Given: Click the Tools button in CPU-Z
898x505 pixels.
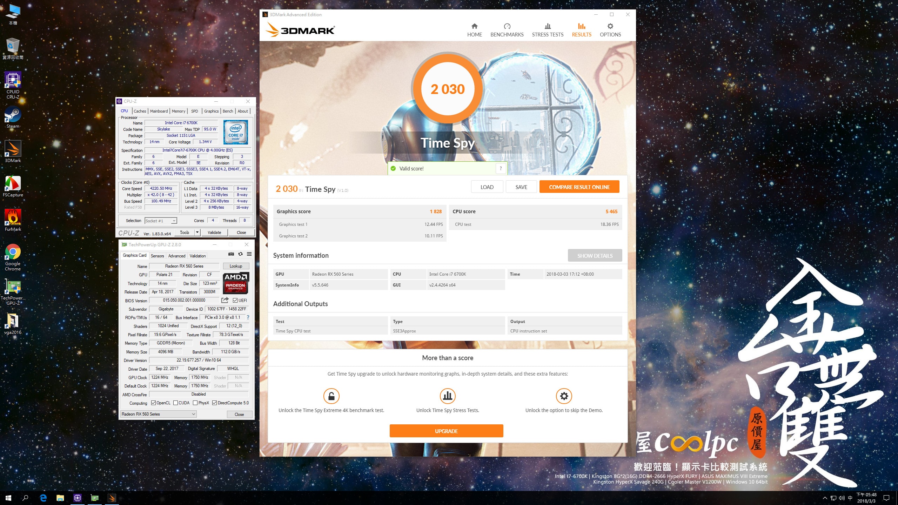Looking at the screenshot, I should pyautogui.click(x=185, y=233).
